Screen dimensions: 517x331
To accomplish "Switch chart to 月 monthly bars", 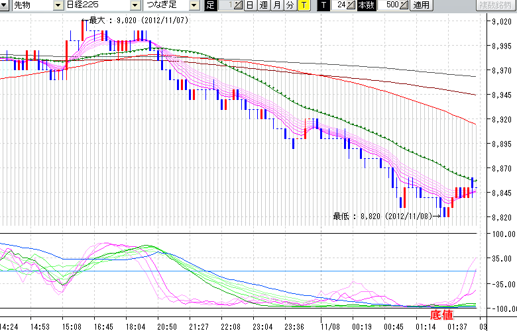I will pyautogui.click(x=276, y=5).
